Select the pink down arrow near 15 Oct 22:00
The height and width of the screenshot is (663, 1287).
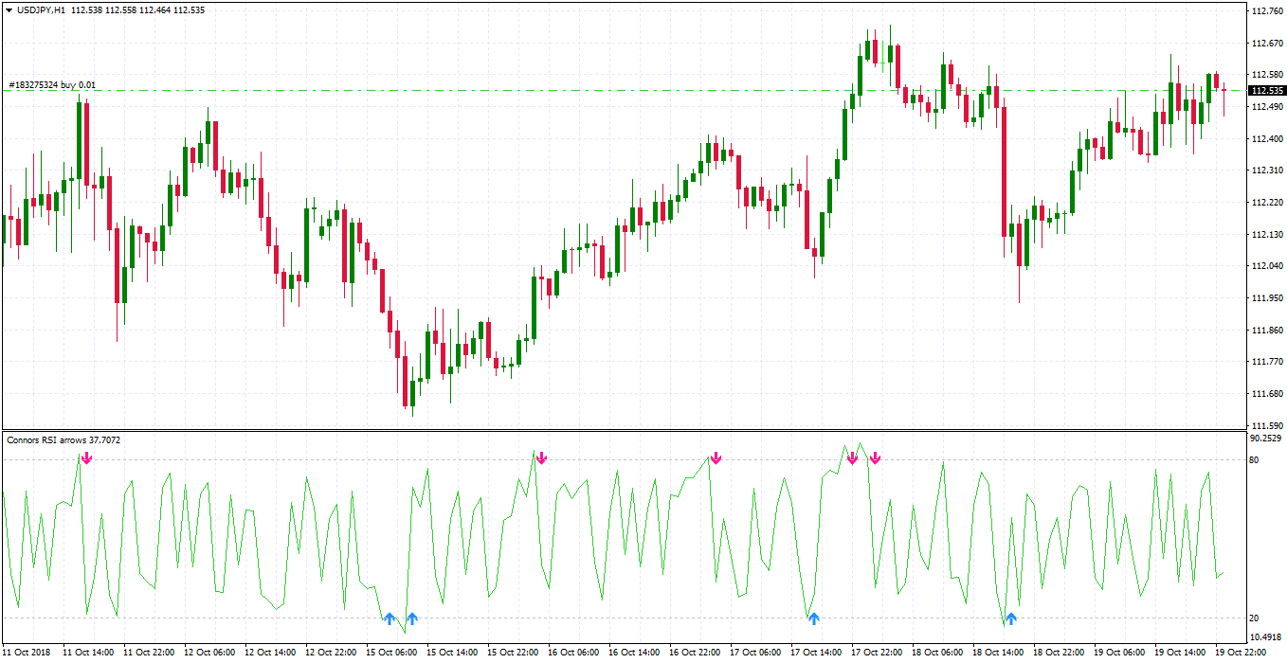click(541, 458)
